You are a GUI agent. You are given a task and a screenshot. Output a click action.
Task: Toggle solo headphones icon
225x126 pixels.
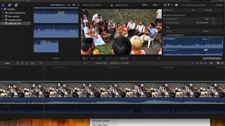point(201,63)
